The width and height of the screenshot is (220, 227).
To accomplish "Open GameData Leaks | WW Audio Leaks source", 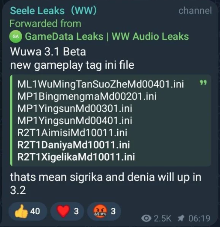I will [107, 36].
